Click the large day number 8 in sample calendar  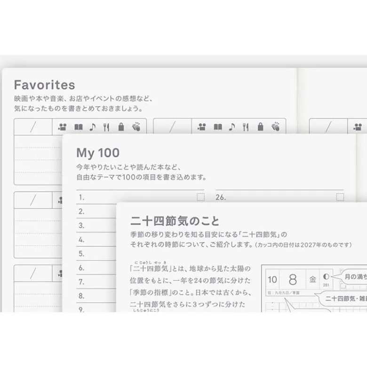(293, 280)
